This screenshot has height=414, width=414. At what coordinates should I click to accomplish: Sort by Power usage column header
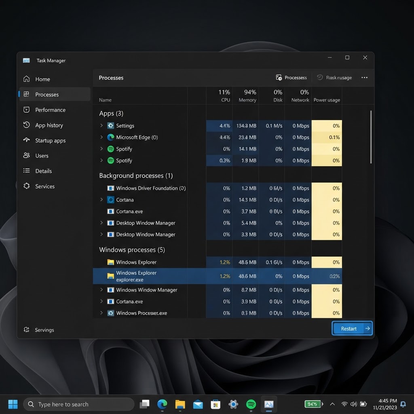[x=327, y=95]
